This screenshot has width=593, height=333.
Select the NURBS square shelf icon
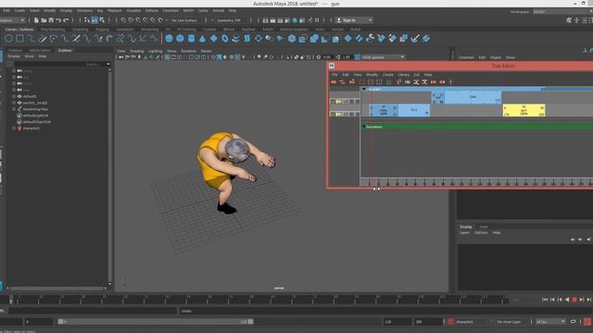tap(19, 38)
